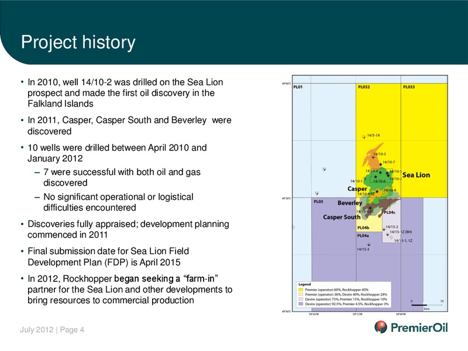Select pale yellow Premier 36% legend swatch
Screen dimensions: 468x351
coord(301,294)
